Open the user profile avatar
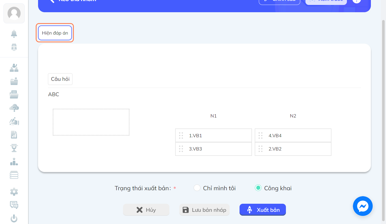The image size is (386, 224). (x=14, y=13)
